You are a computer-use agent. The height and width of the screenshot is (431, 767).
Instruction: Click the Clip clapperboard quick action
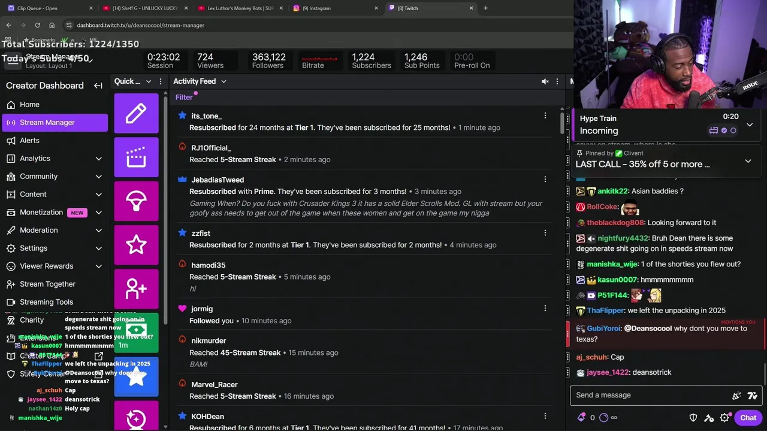(x=136, y=157)
